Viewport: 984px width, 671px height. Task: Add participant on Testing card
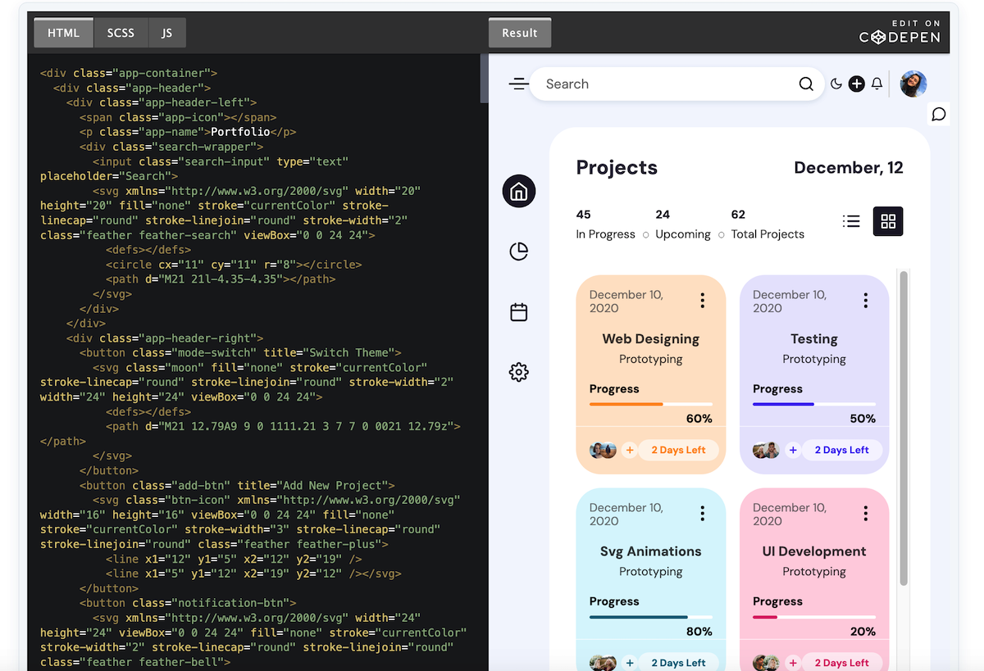click(793, 450)
